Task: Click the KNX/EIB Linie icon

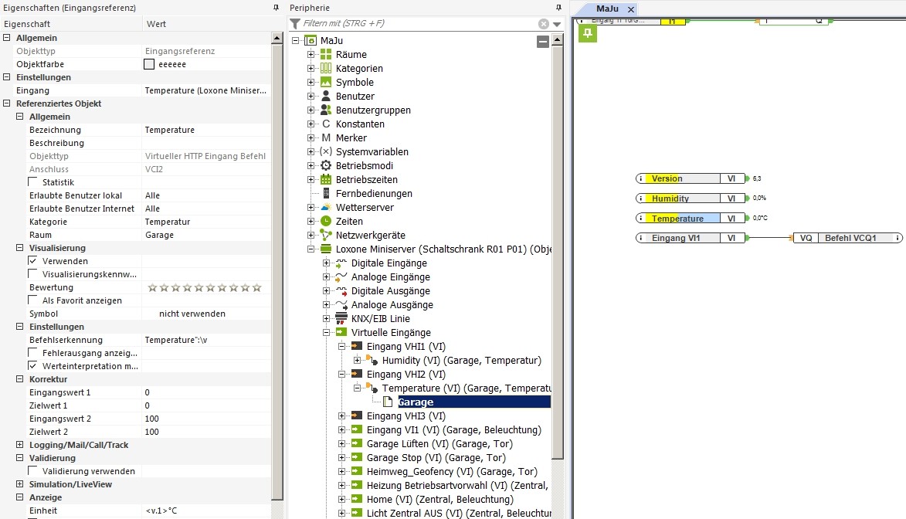Action: pos(341,319)
